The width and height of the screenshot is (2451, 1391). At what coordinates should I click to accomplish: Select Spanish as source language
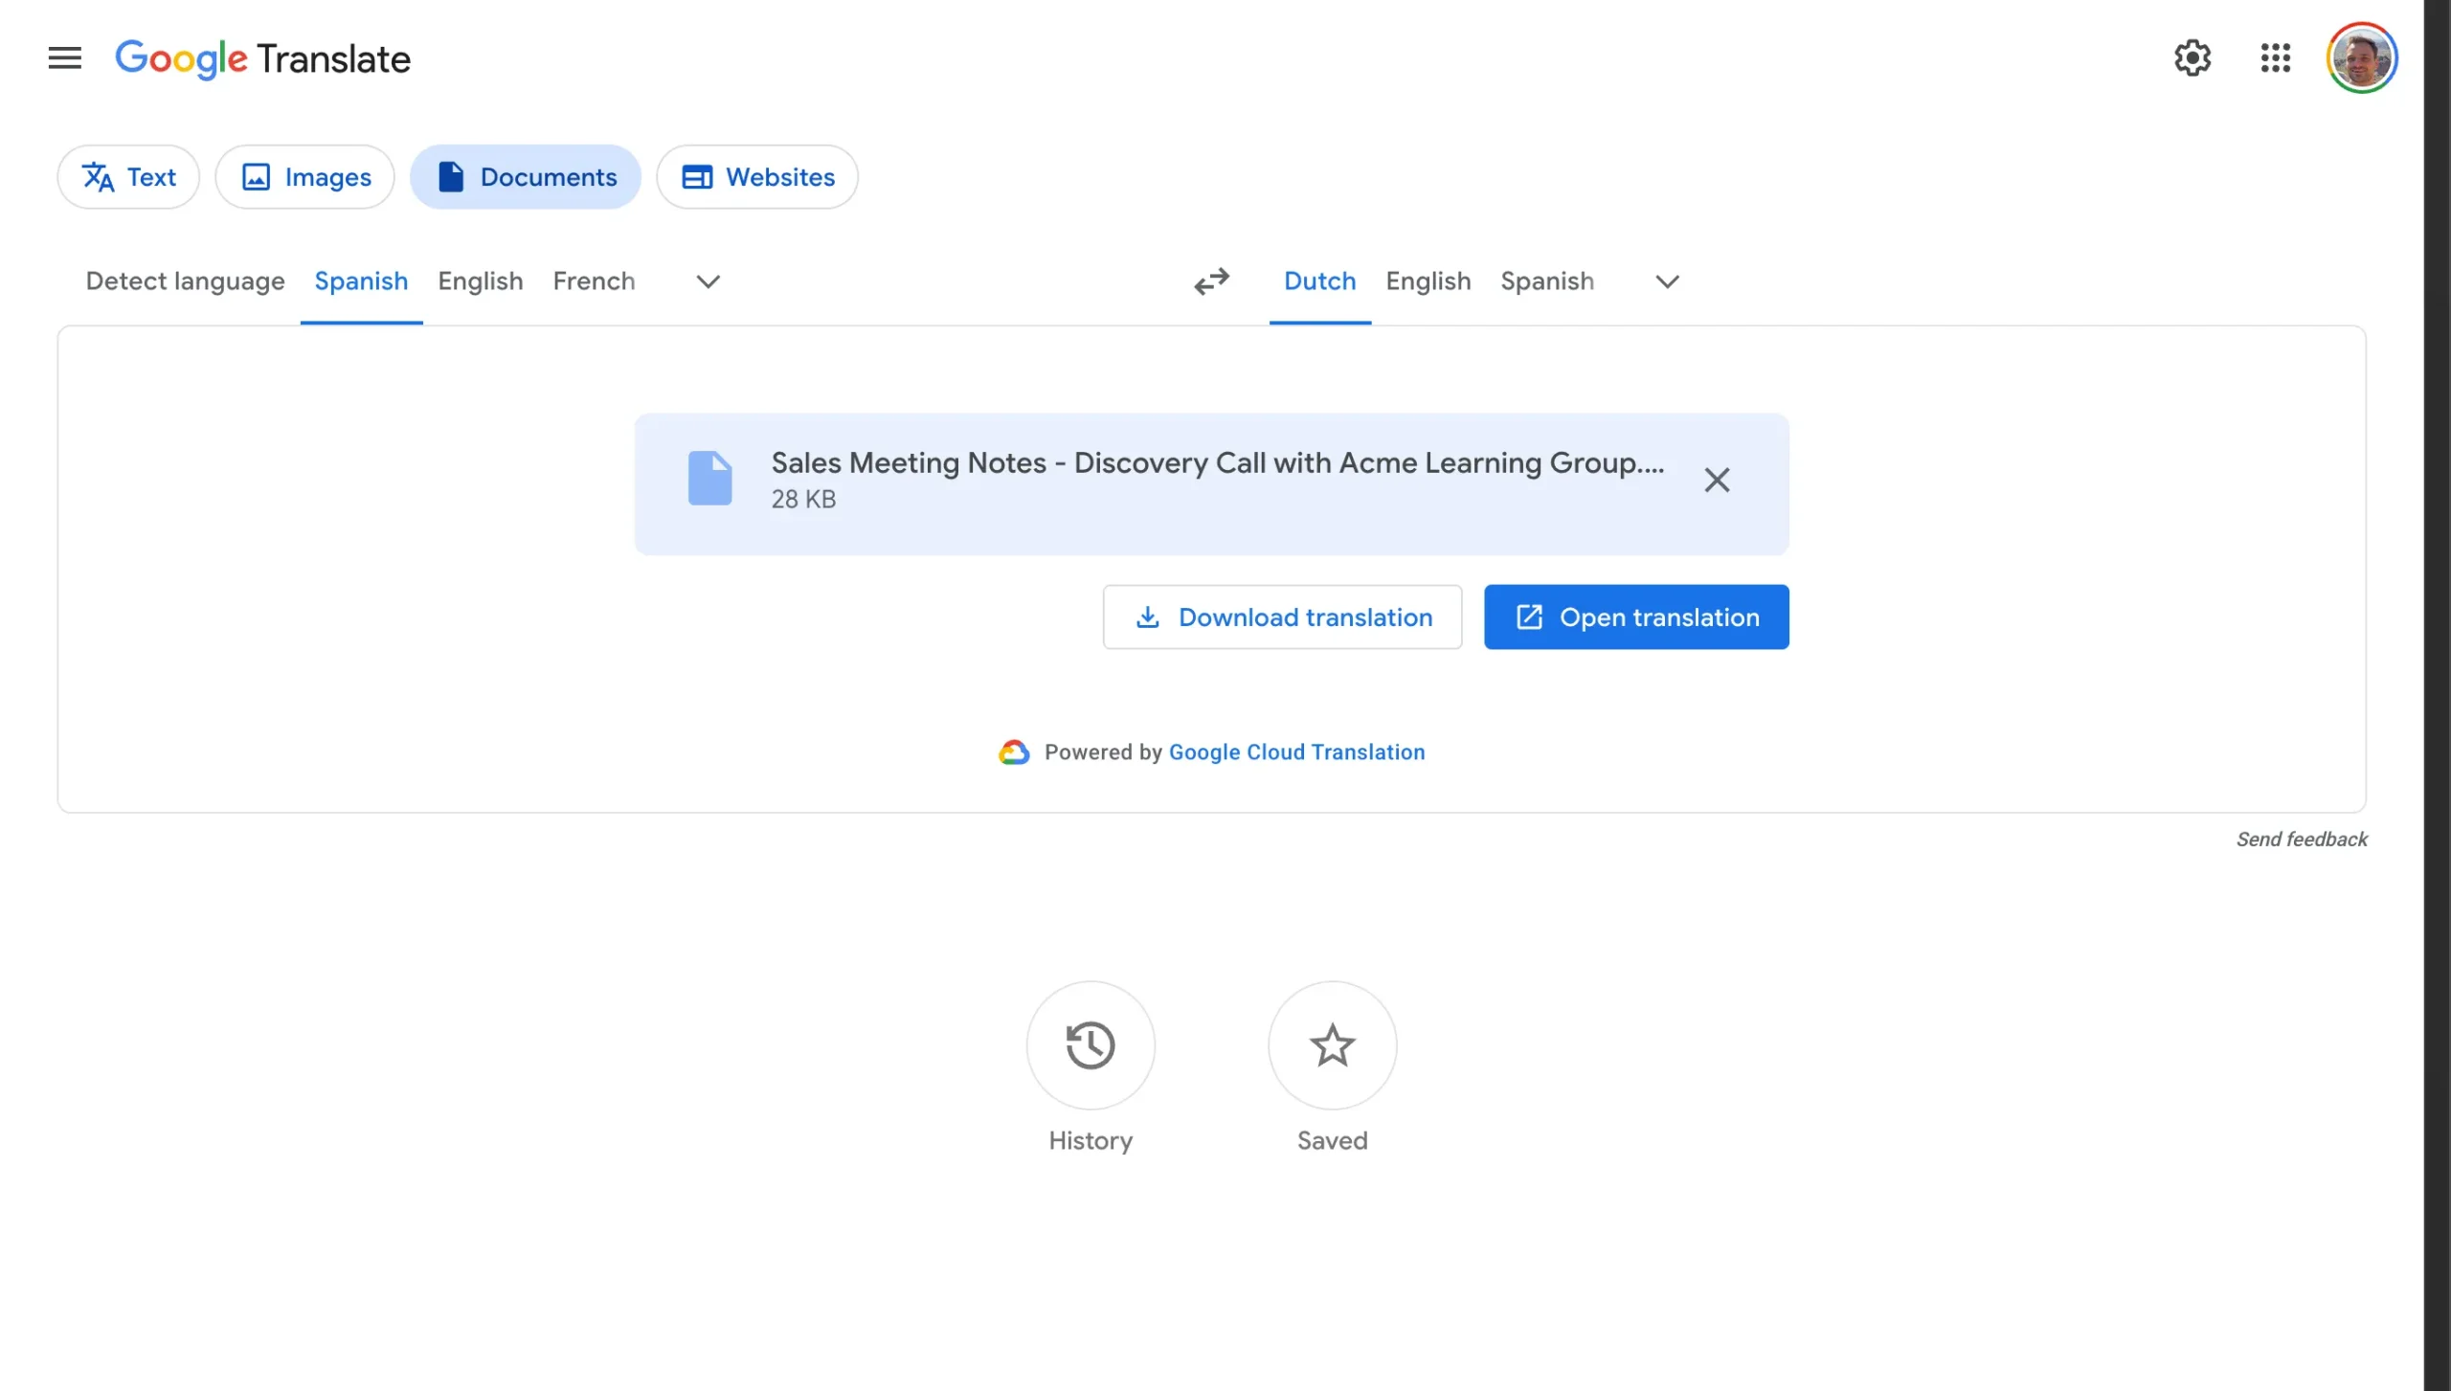click(361, 281)
